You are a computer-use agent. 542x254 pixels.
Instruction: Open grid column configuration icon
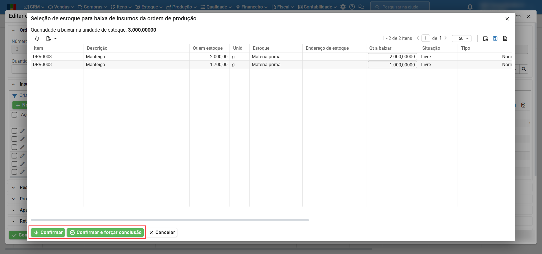click(486, 38)
